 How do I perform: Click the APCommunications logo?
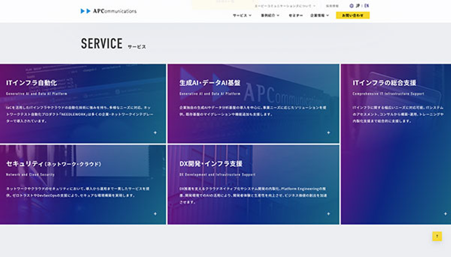click(x=108, y=11)
